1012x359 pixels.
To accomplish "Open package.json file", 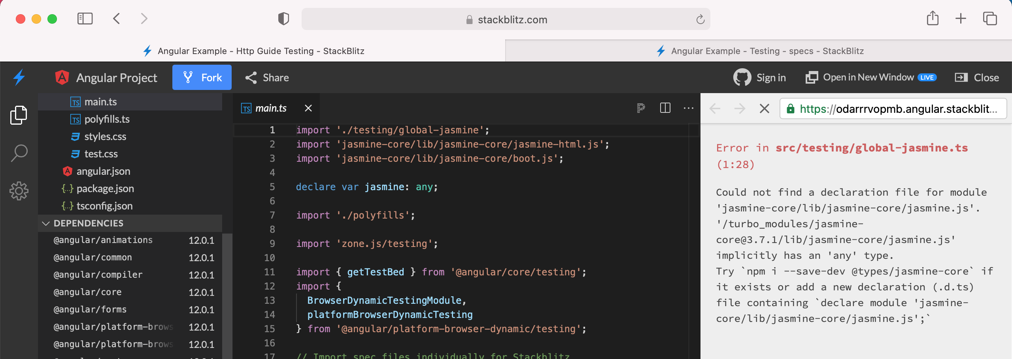I will click(130, 189).
